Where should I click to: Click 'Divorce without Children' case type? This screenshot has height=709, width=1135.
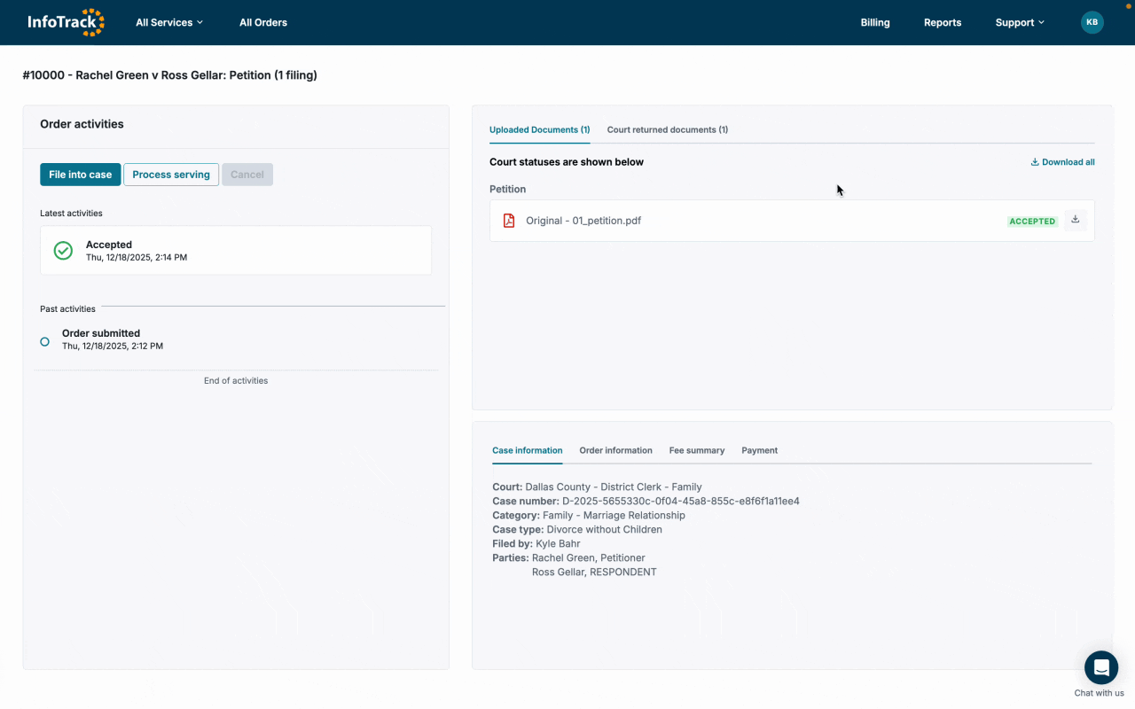[x=604, y=530]
